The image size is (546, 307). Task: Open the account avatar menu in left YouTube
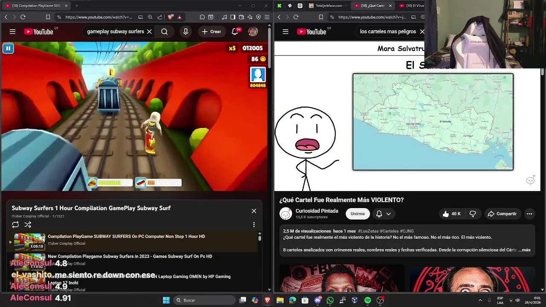(253, 32)
